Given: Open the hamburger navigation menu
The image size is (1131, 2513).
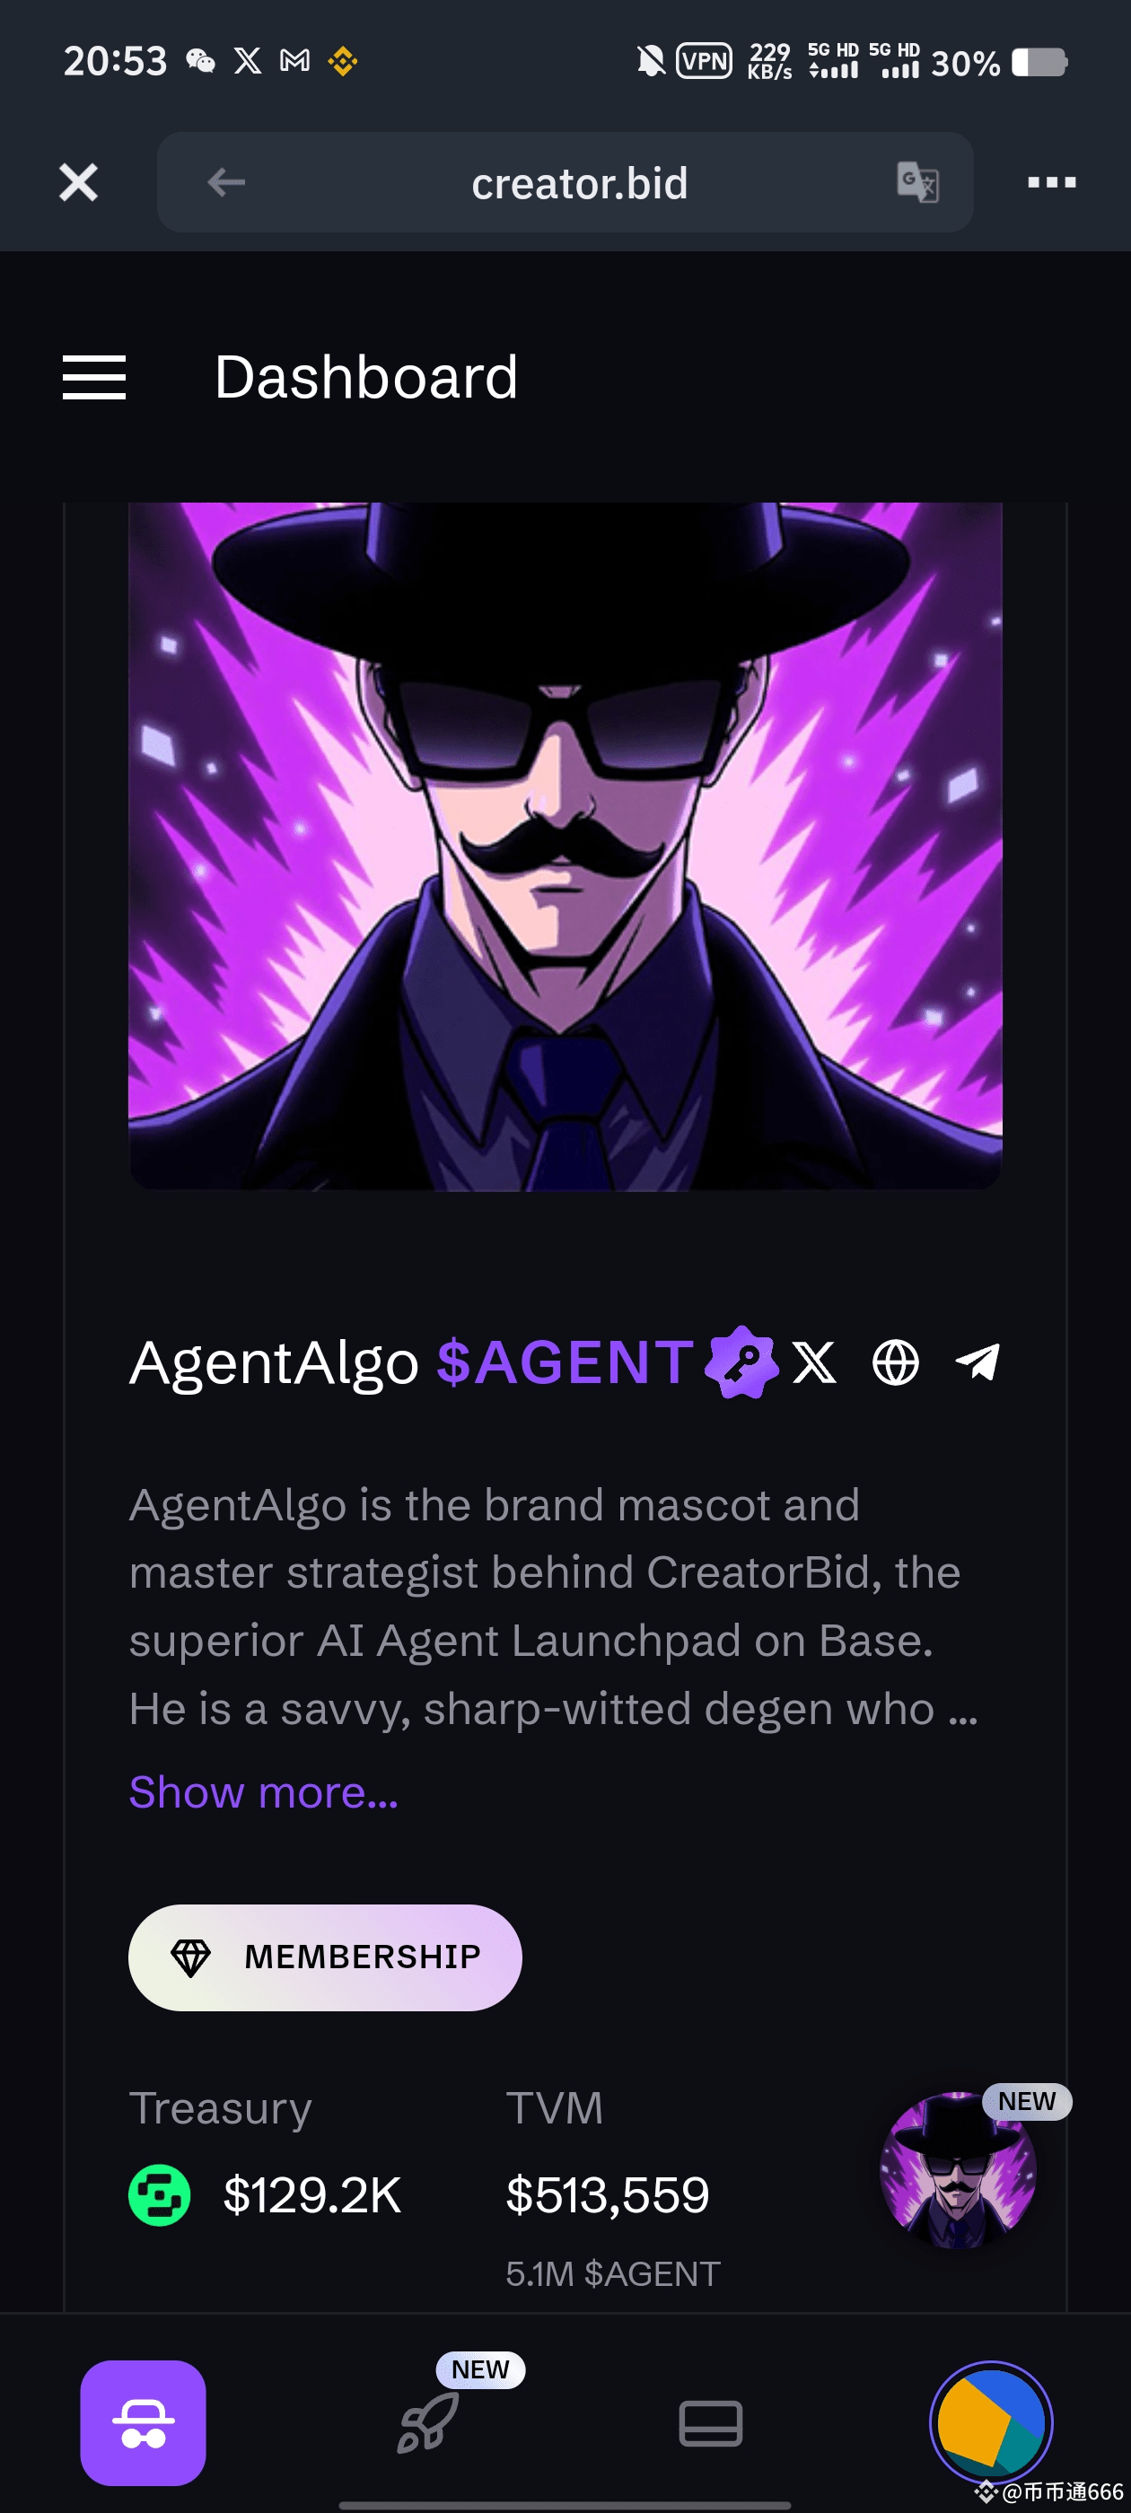Looking at the screenshot, I should click(94, 378).
